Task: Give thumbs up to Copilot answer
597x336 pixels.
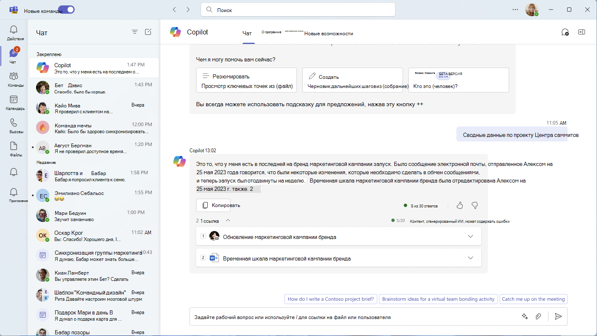Action: tap(460, 205)
